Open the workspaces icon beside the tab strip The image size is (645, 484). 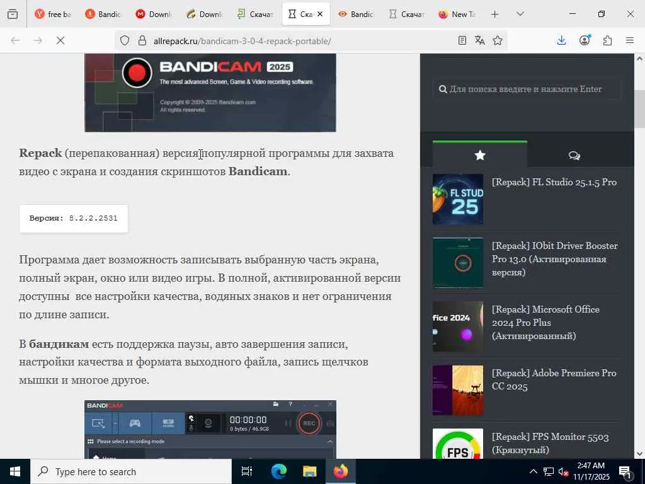point(13,14)
